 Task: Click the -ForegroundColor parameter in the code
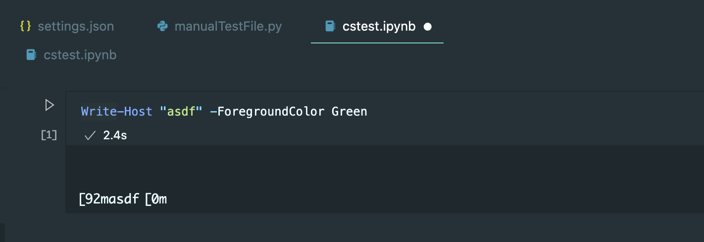click(x=267, y=112)
